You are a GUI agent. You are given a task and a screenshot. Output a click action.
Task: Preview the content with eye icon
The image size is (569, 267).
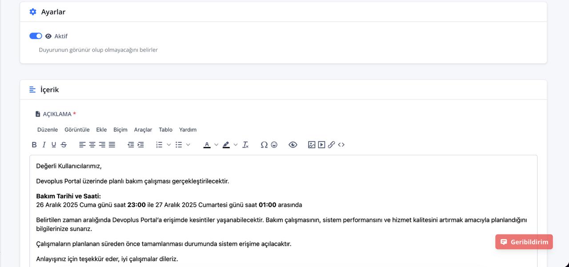tap(293, 145)
